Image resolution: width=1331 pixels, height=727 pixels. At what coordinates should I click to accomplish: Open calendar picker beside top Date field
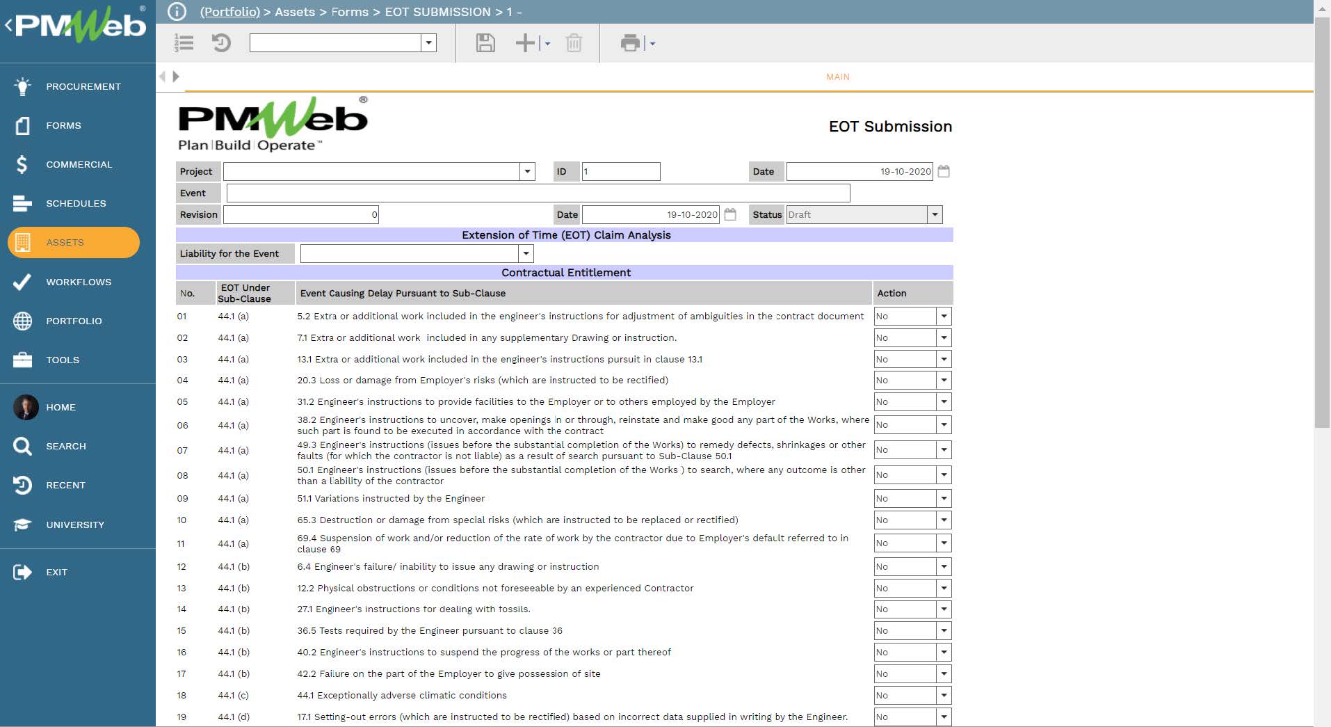click(944, 171)
